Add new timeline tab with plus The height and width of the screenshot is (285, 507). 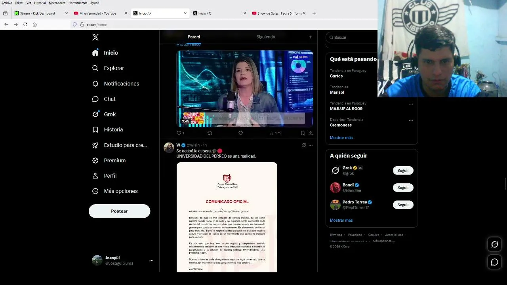coord(311,37)
